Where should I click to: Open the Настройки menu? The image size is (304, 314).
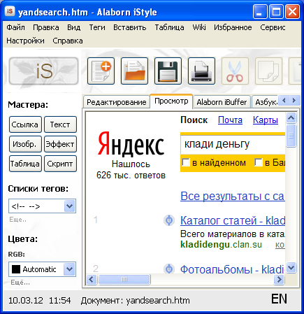coord(25,41)
